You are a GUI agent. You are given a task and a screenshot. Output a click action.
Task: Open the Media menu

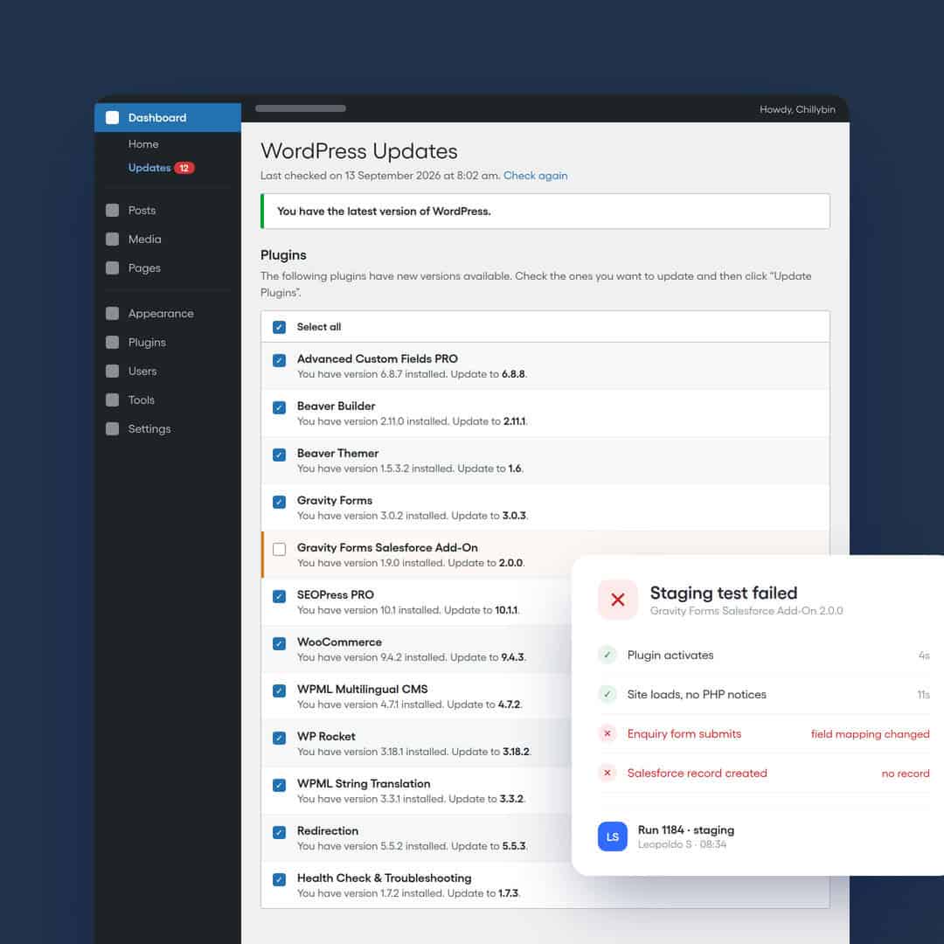144,239
